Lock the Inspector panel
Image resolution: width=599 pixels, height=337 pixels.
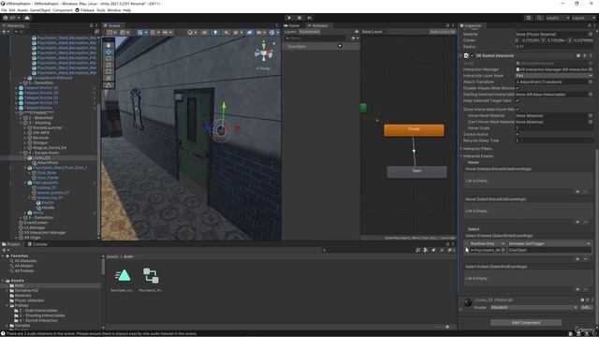click(x=589, y=25)
